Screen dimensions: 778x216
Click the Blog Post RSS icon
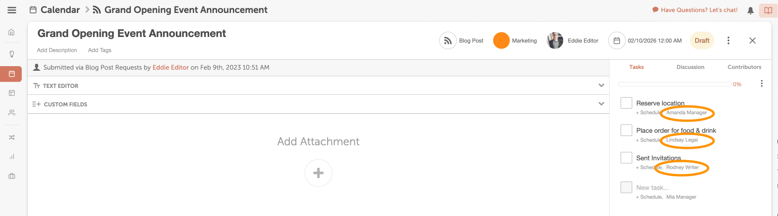point(448,41)
